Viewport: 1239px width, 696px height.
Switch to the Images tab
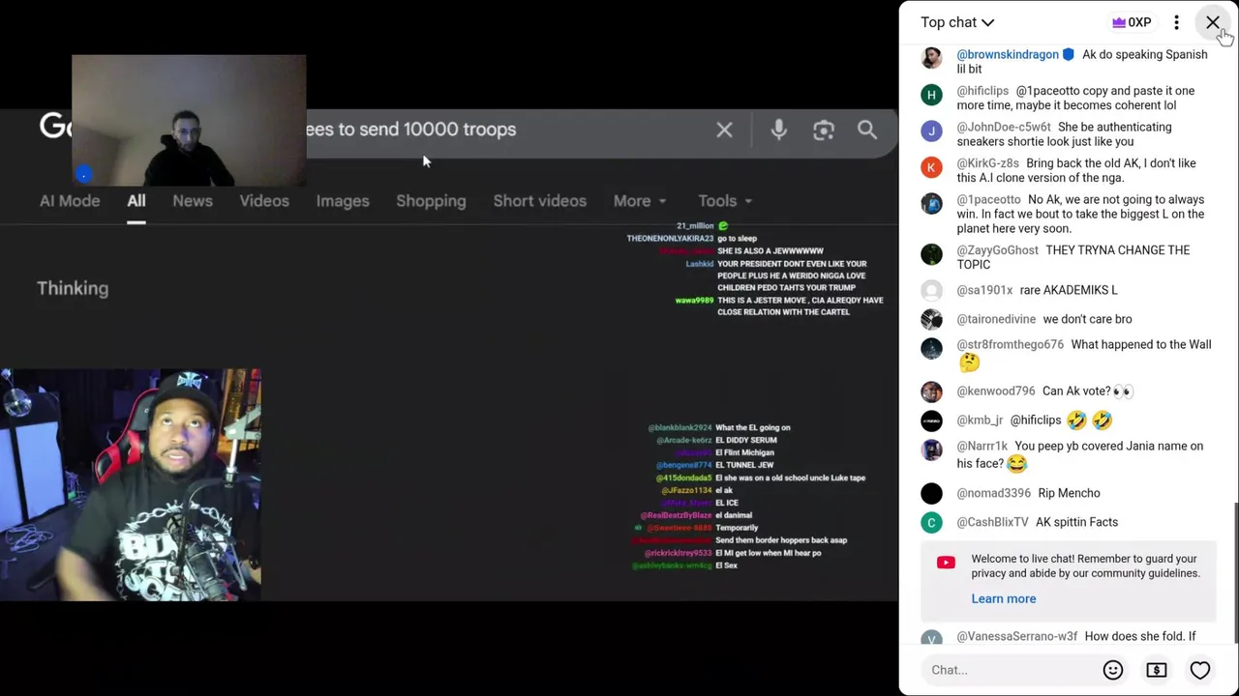pyautogui.click(x=343, y=201)
